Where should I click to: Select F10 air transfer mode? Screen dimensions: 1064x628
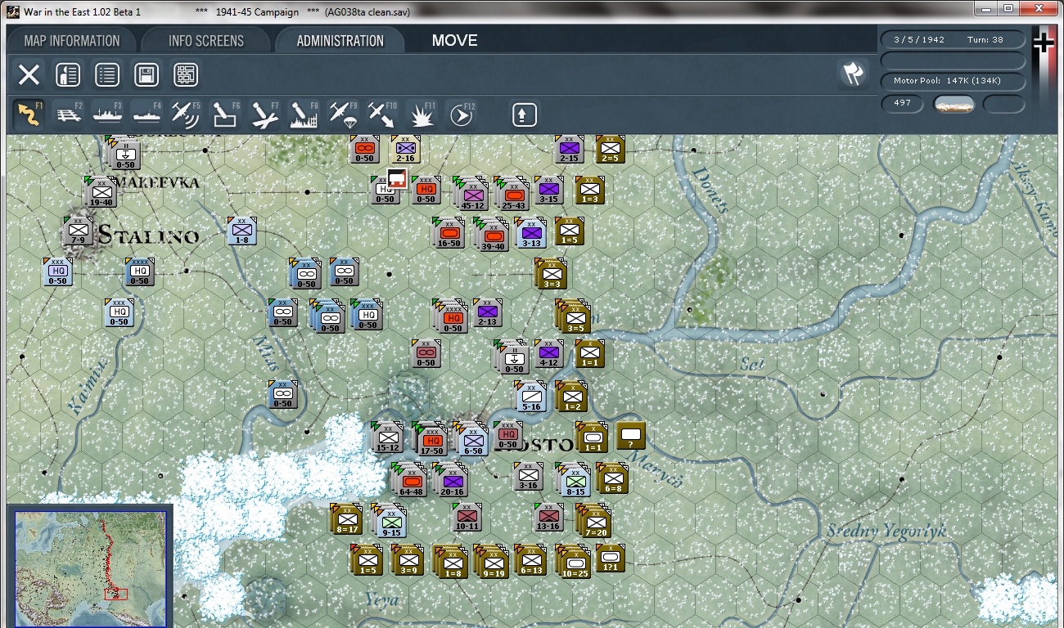[x=382, y=114]
